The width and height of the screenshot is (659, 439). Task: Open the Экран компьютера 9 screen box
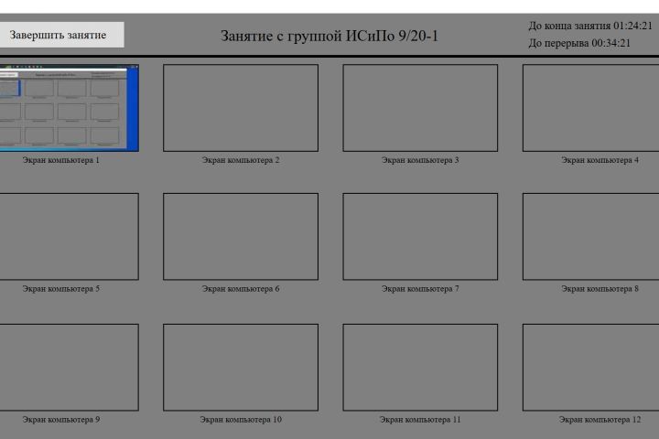69,367
